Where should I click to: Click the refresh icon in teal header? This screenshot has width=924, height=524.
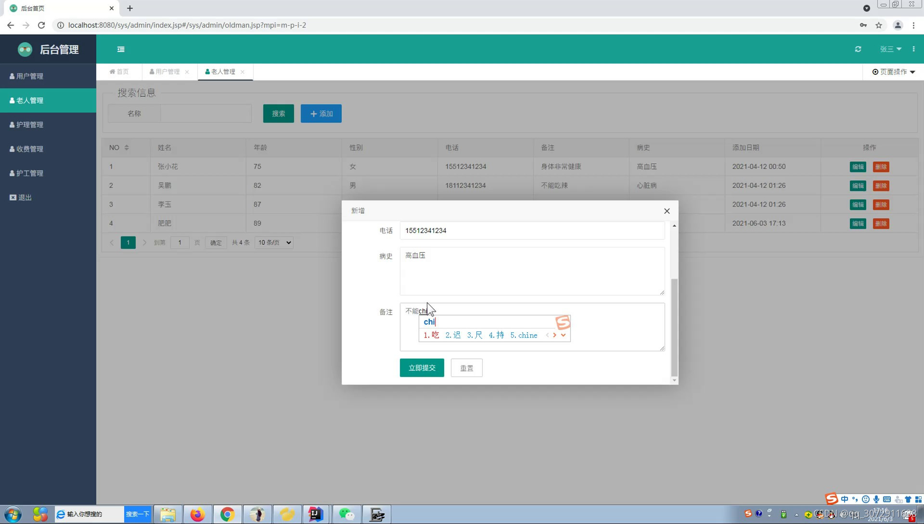point(858,49)
